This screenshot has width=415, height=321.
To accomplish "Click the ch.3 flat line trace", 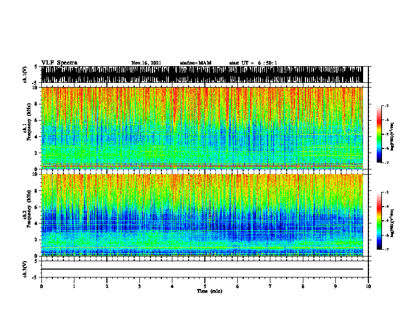I will 202,269.
